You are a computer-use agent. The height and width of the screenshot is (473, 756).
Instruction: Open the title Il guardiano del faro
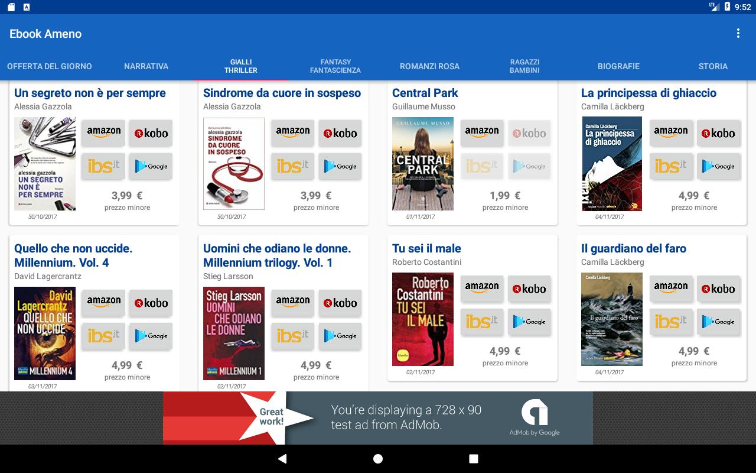(634, 248)
